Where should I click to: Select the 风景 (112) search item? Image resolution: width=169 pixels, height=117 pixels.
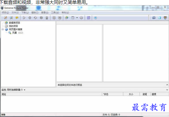point(18,33)
